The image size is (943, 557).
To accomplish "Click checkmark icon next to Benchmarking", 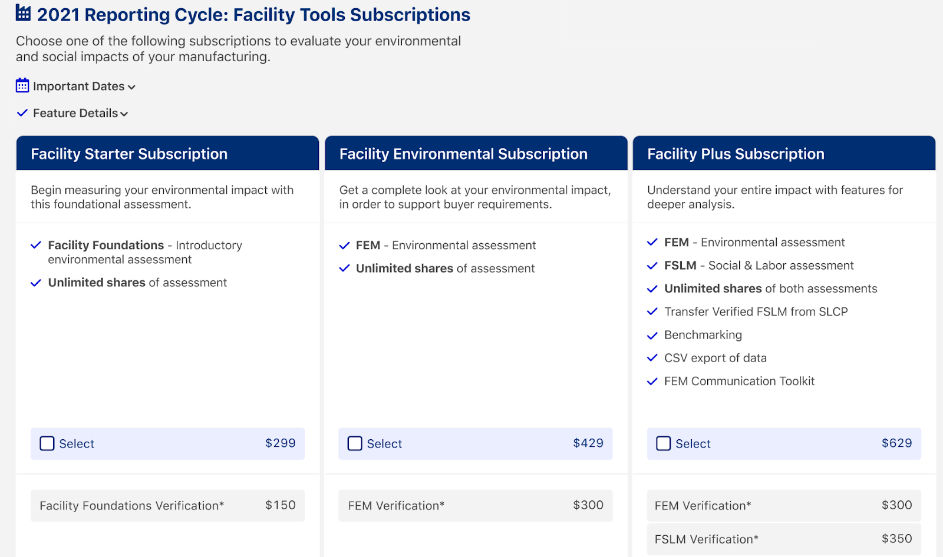I will (652, 336).
